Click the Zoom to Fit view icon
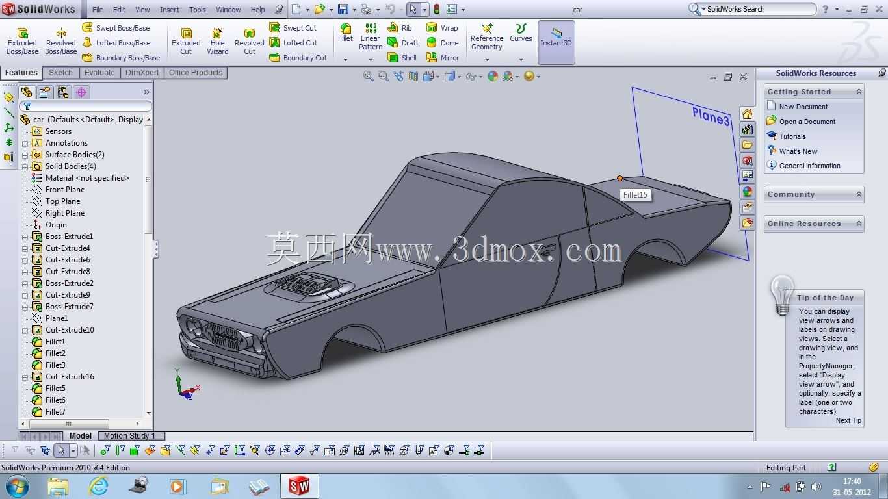888x499 pixels. coord(369,77)
